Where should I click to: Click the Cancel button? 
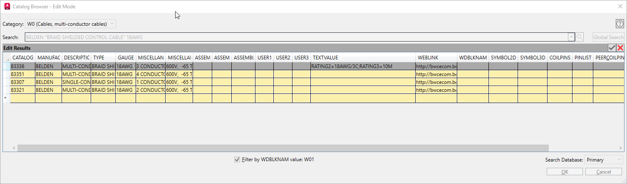[604, 172]
